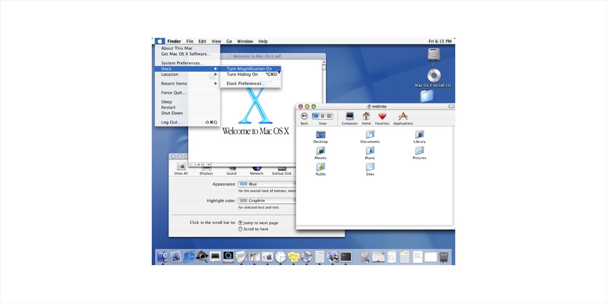Click the clock reading Fri 6:15 PM
This screenshot has width=607, height=303.
click(x=440, y=41)
